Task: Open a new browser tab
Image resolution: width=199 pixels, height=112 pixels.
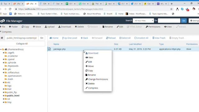Action: click(172, 4)
